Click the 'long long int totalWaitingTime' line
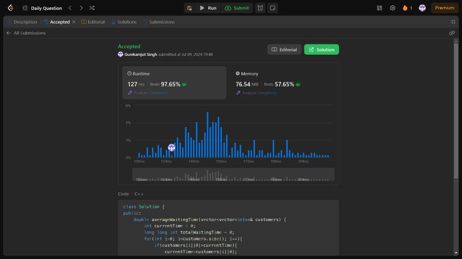Viewport: 462px width, 259px height. tap(189, 233)
